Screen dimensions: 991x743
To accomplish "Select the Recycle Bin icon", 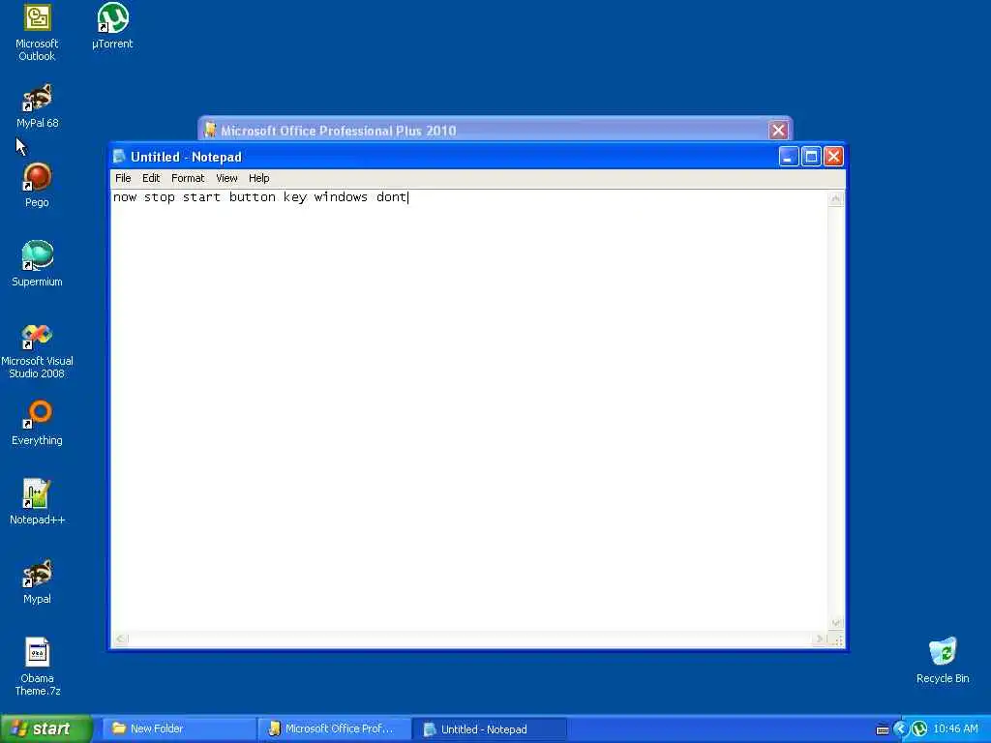I will 943,661.
